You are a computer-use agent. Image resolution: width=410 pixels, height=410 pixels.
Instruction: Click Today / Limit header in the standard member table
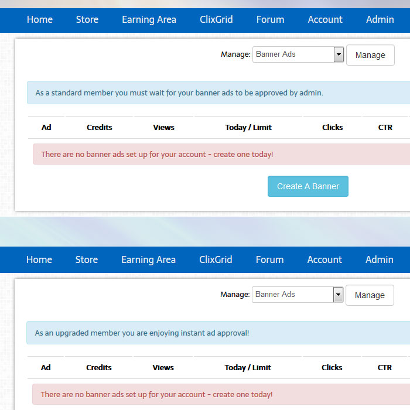coord(248,127)
